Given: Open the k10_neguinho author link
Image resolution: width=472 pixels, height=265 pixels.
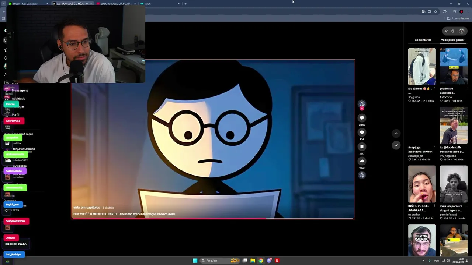Looking at the screenshot, I should pos(448,156).
